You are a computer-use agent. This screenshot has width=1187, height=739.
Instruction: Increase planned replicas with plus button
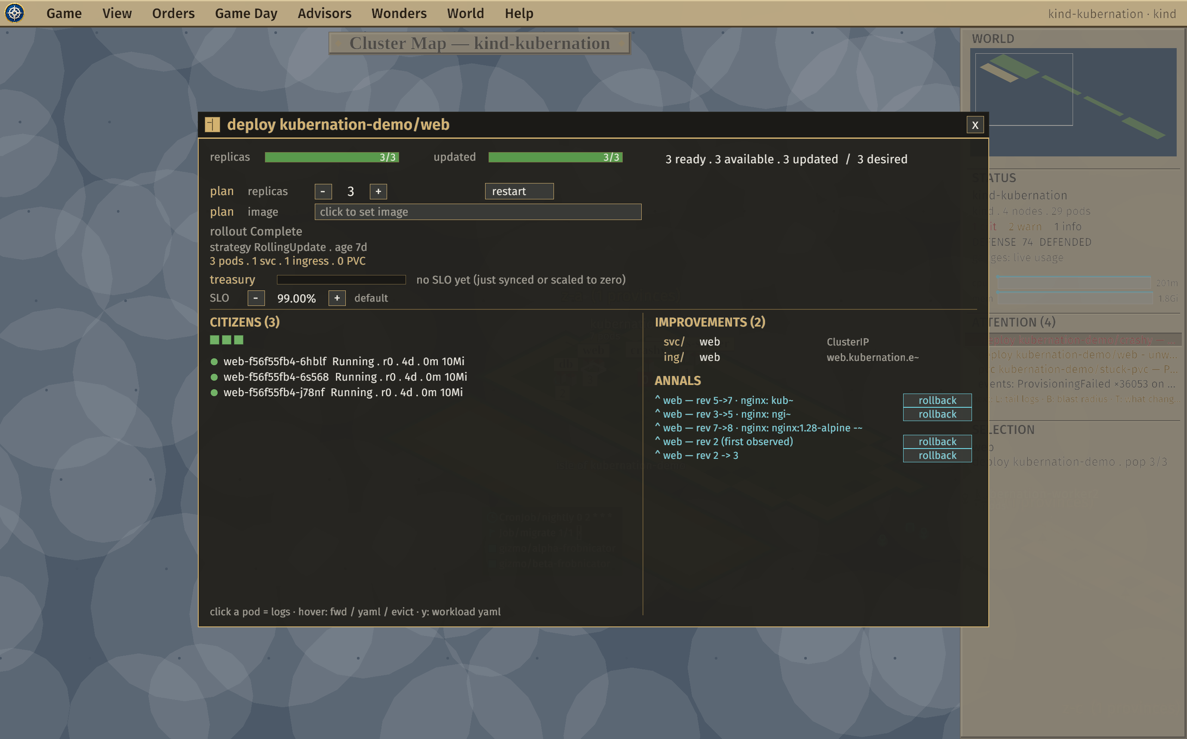[x=378, y=192]
